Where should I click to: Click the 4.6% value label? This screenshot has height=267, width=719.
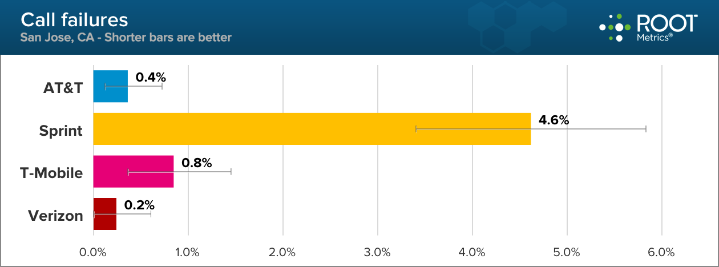coord(554,120)
